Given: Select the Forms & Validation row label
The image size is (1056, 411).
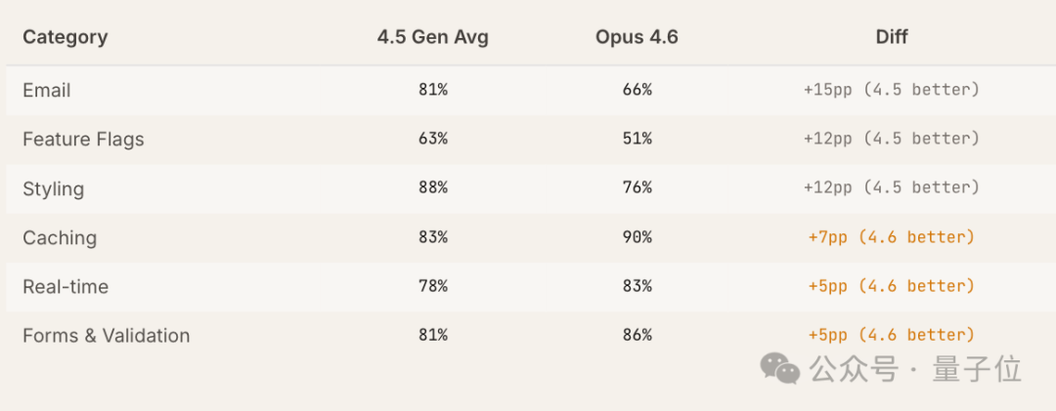Looking at the screenshot, I should [x=106, y=335].
